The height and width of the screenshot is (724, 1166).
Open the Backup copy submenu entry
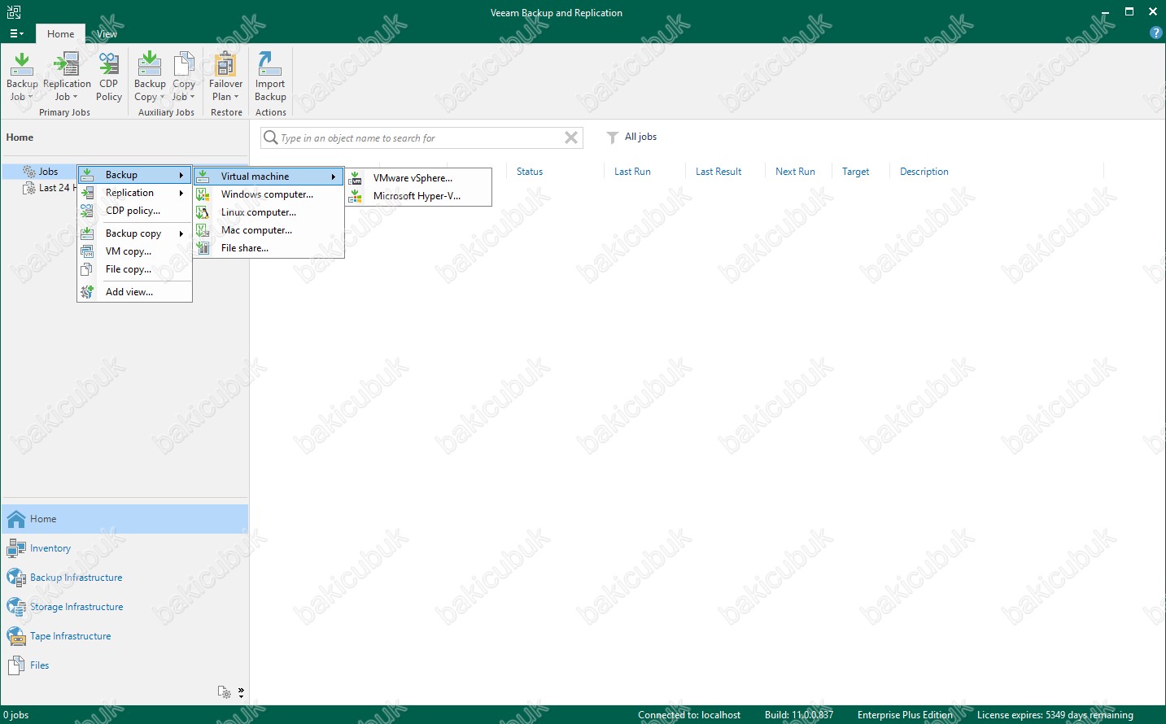coord(134,233)
